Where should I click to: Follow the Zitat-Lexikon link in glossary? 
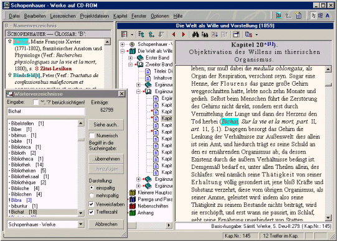pos(56,69)
